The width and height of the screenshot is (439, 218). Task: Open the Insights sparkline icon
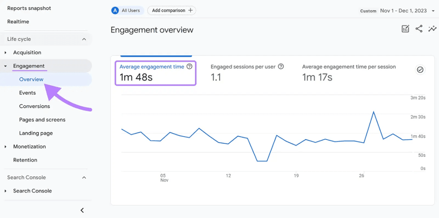tap(432, 29)
